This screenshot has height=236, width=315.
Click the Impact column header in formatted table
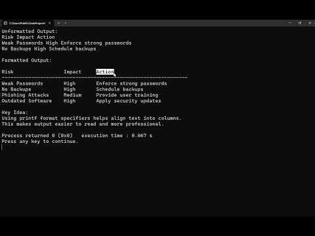click(x=72, y=72)
